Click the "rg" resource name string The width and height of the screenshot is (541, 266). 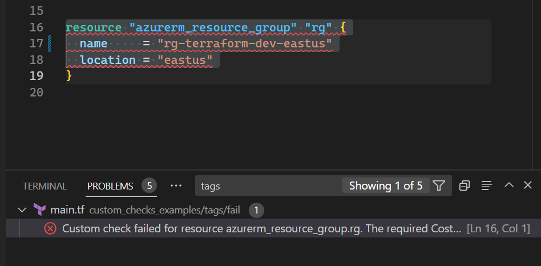pos(318,27)
